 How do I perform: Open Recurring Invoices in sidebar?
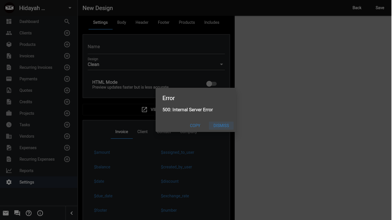pyautogui.click(x=36, y=67)
